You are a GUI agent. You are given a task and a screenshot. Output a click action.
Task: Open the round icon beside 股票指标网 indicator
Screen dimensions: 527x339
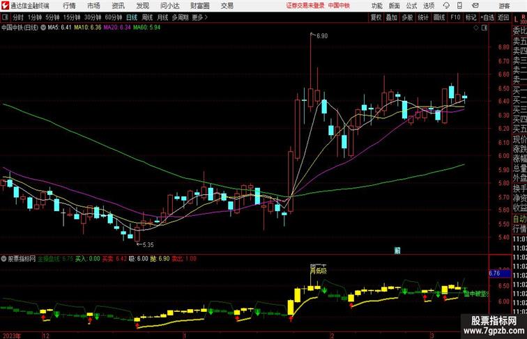tap(3, 258)
